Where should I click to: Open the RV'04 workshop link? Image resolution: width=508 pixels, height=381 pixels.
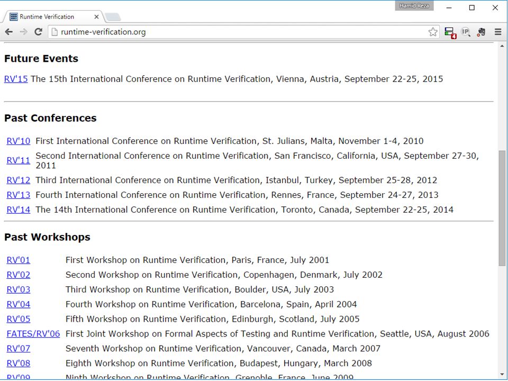(19, 305)
